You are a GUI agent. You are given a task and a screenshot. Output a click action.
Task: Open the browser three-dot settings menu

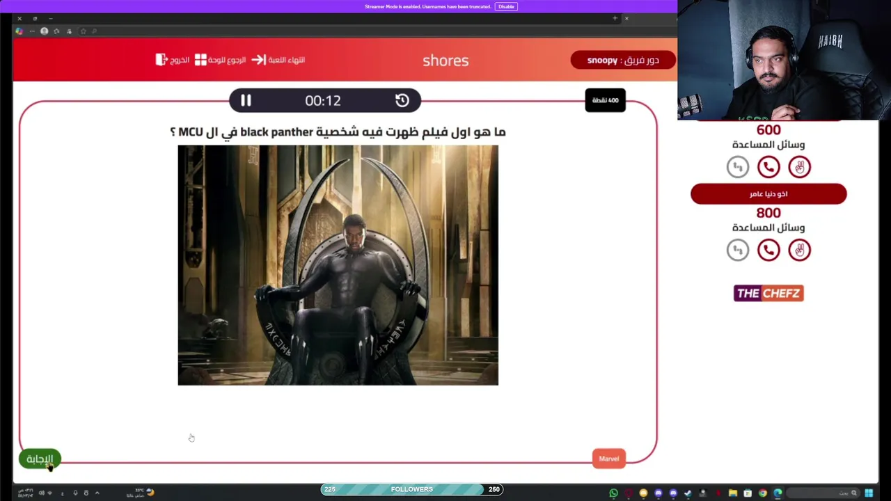pos(32,31)
